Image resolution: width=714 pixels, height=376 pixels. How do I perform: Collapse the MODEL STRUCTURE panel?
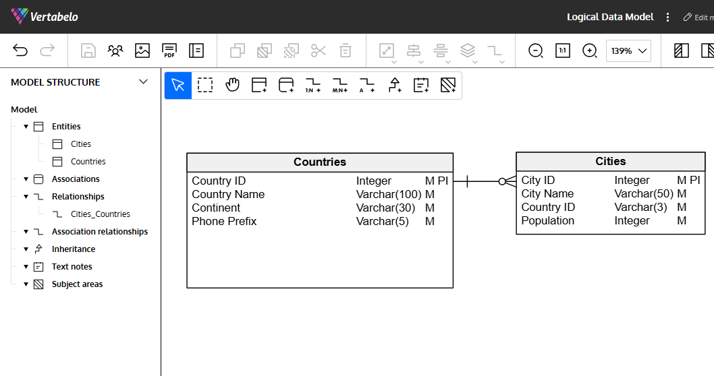point(143,82)
